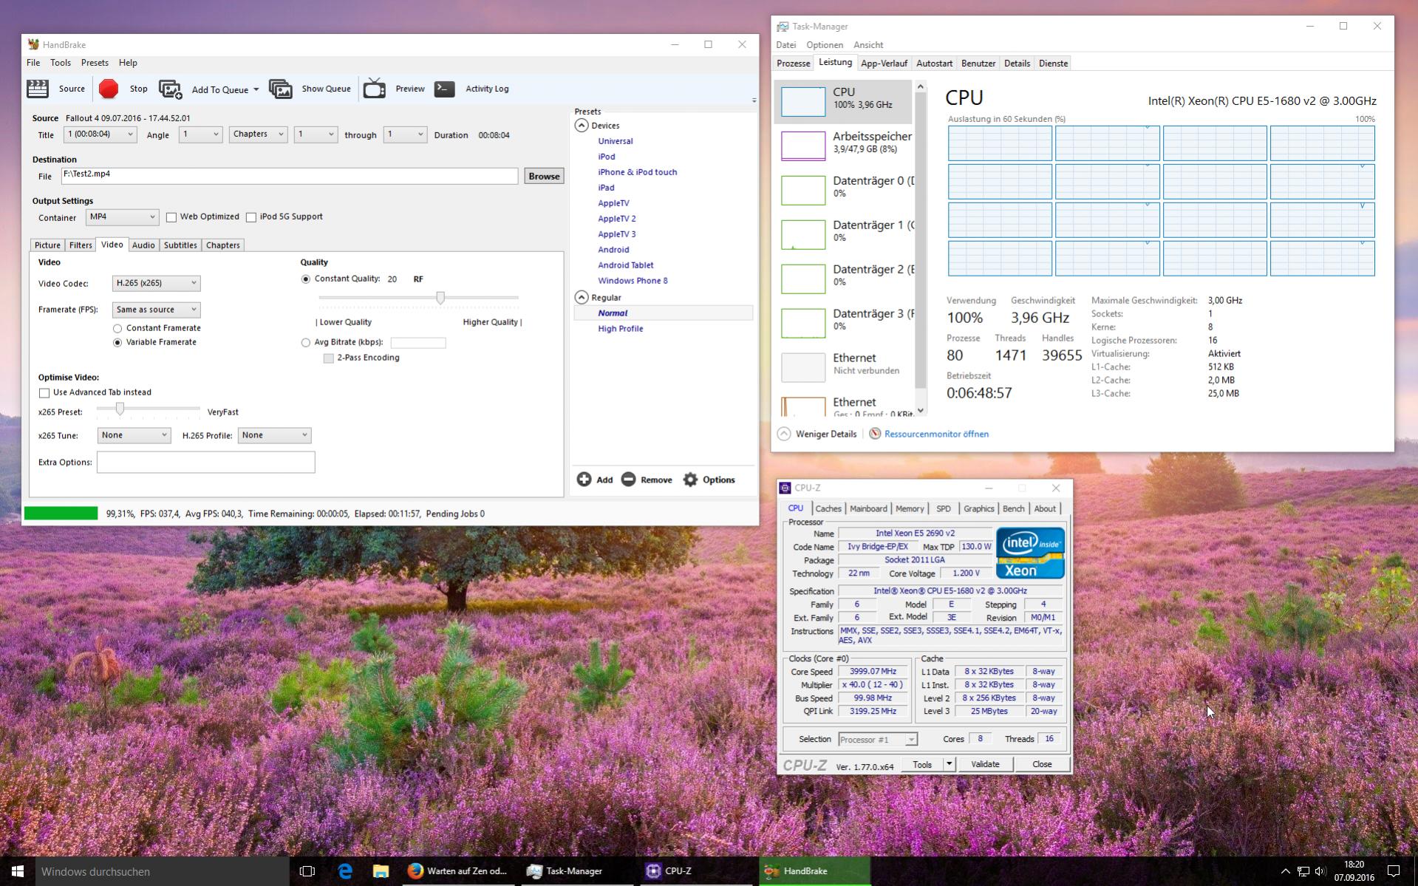Image resolution: width=1418 pixels, height=886 pixels.
Task: Click the preset Options gear icon
Action: tap(690, 480)
